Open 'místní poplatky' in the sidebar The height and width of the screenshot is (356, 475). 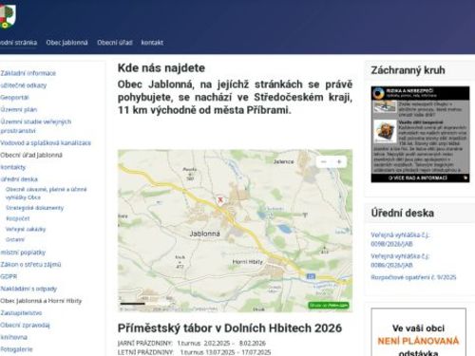click(x=23, y=253)
